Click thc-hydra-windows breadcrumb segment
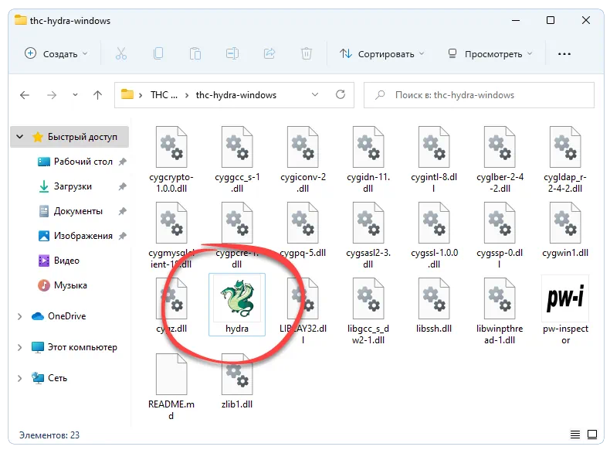This screenshot has height=450, width=610. click(x=236, y=95)
